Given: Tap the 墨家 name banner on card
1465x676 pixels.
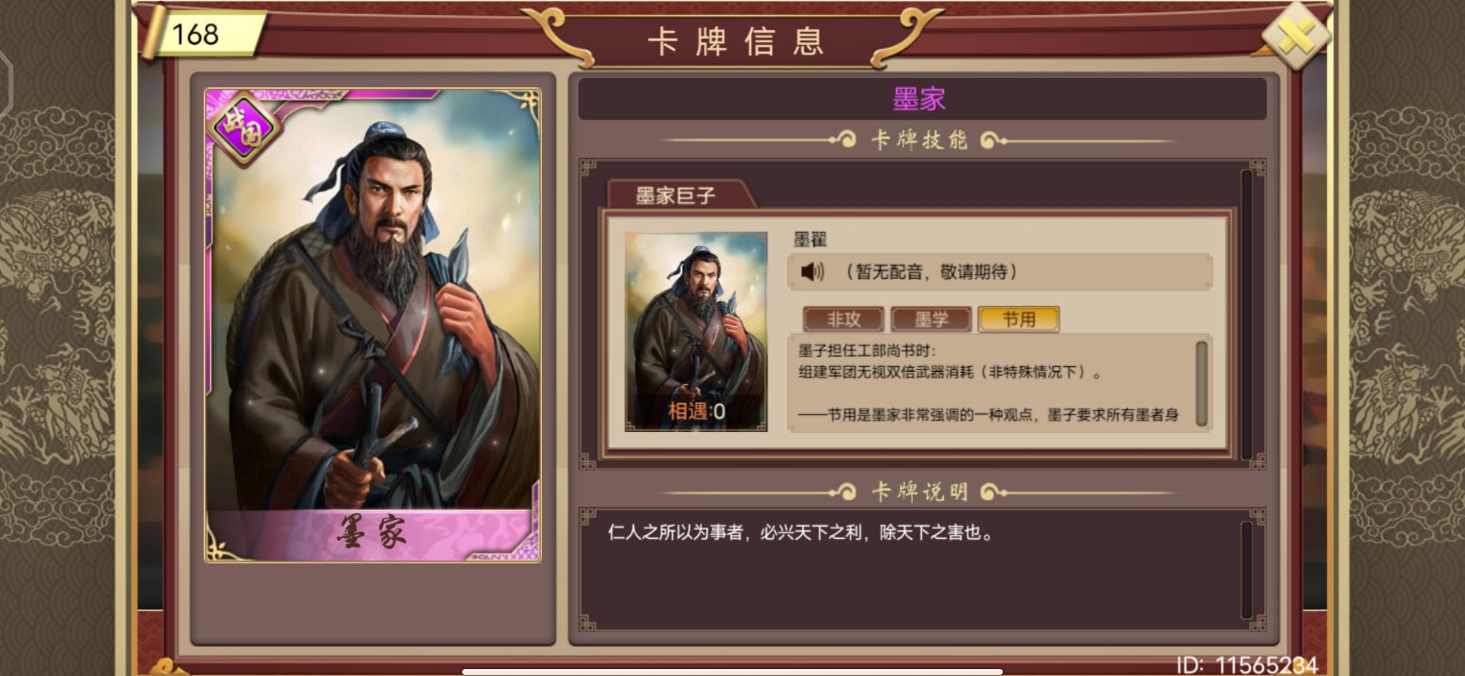Looking at the screenshot, I should click(x=373, y=533).
